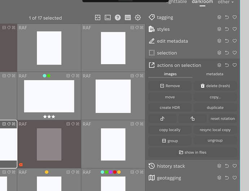Click the ungroup button
The width and height of the screenshot is (249, 191).
(x=215, y=140)
